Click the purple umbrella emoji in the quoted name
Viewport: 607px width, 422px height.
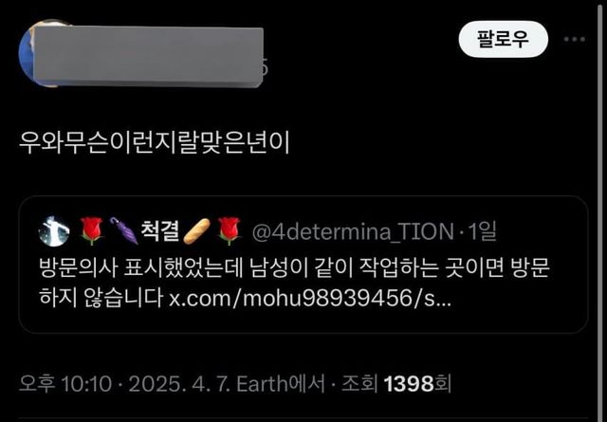click(x=123, y=231)
